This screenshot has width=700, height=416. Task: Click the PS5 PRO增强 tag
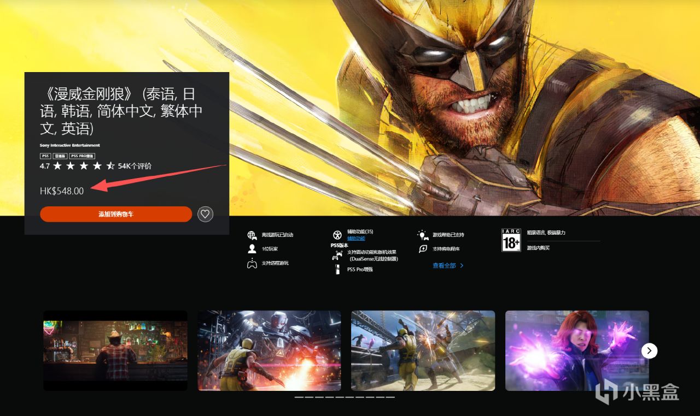[82, 156]
